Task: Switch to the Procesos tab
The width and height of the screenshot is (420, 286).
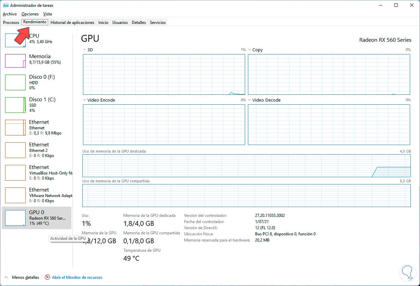Action: [x=11, y=23]
